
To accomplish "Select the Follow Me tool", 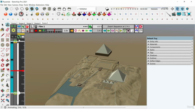I will point(7,65).
